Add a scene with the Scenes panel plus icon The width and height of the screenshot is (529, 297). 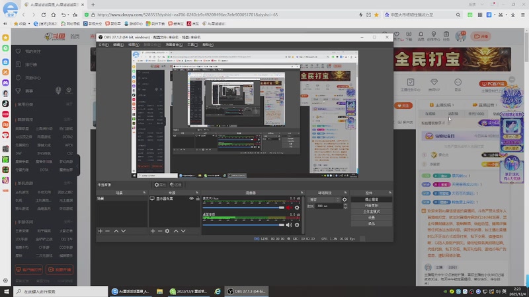[101, 231]
